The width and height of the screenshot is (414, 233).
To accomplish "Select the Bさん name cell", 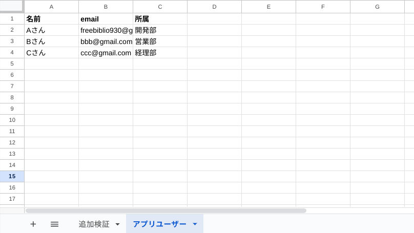I will 51,41.
